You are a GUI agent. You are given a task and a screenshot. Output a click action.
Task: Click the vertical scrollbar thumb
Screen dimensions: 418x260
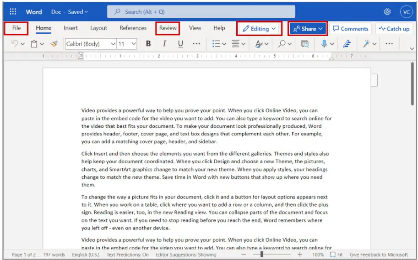[413, 83]
